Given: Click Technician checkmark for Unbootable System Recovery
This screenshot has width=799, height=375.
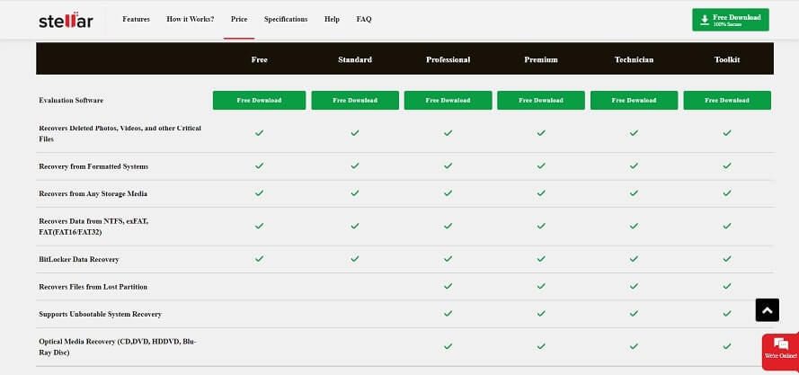Looking at the screenshot, I should [634, 313].
